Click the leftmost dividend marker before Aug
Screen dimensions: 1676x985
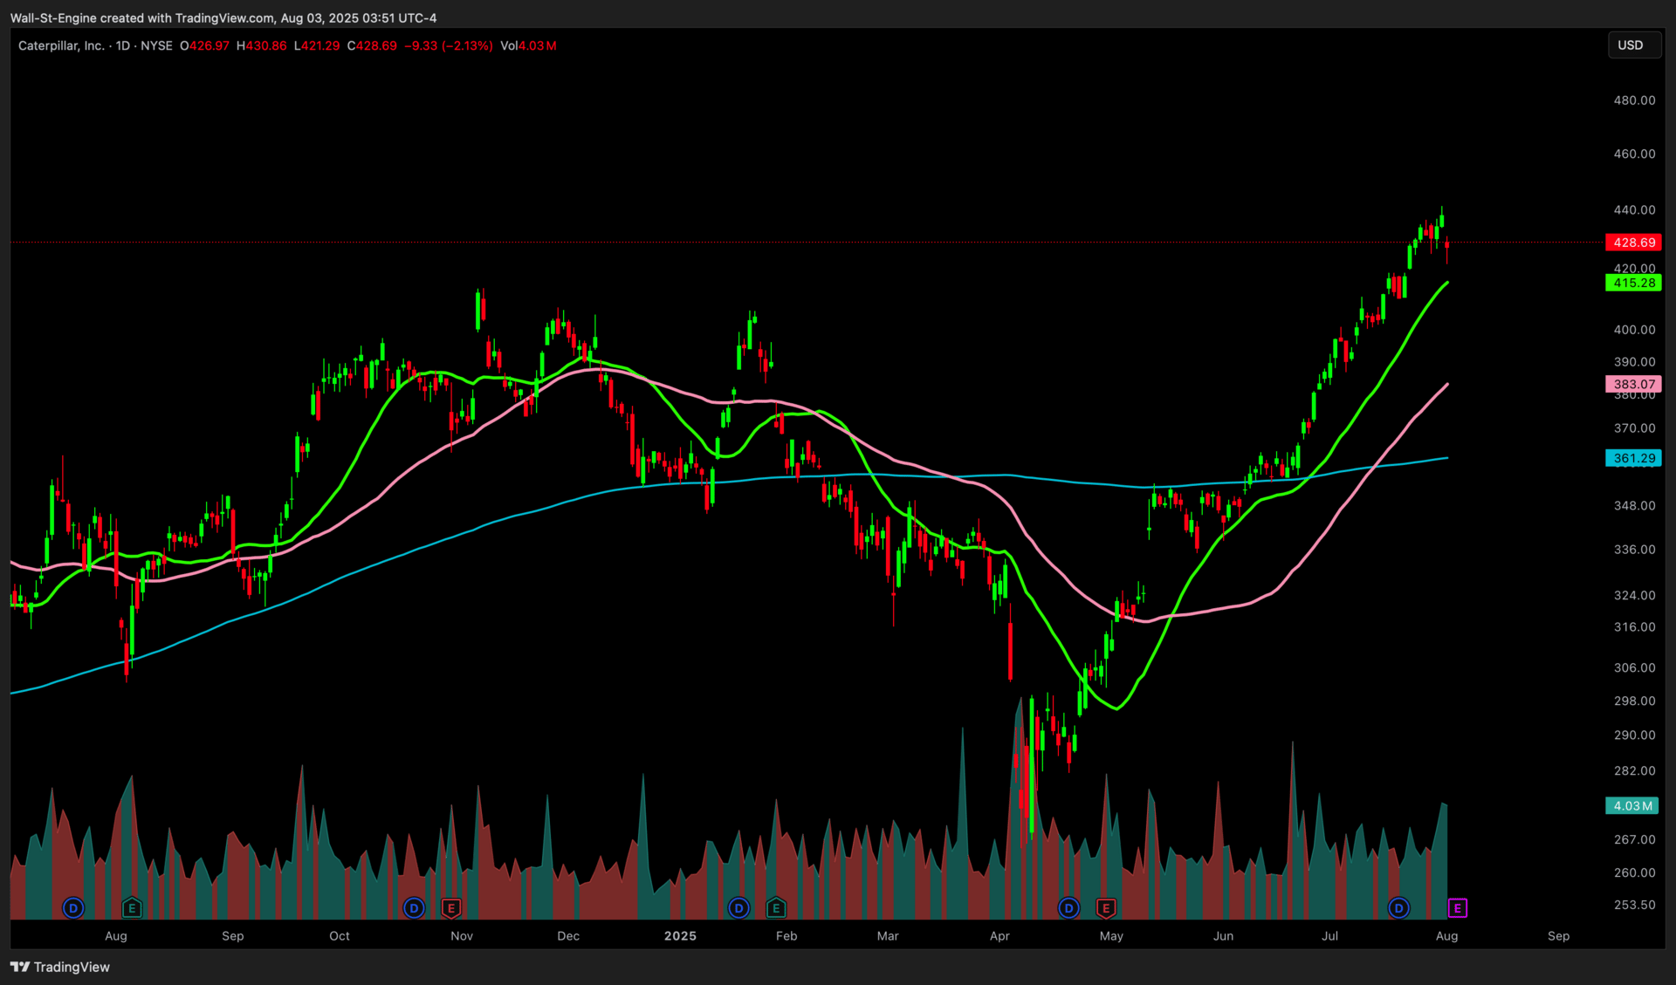(73, 908)
